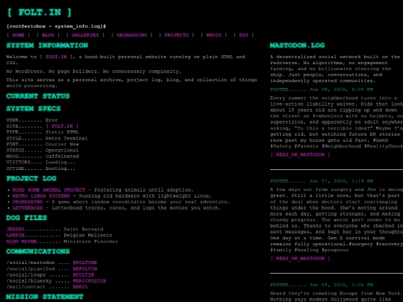Open ALDO RAINE dog file link
Screen dimensions: 403x302
22,242
